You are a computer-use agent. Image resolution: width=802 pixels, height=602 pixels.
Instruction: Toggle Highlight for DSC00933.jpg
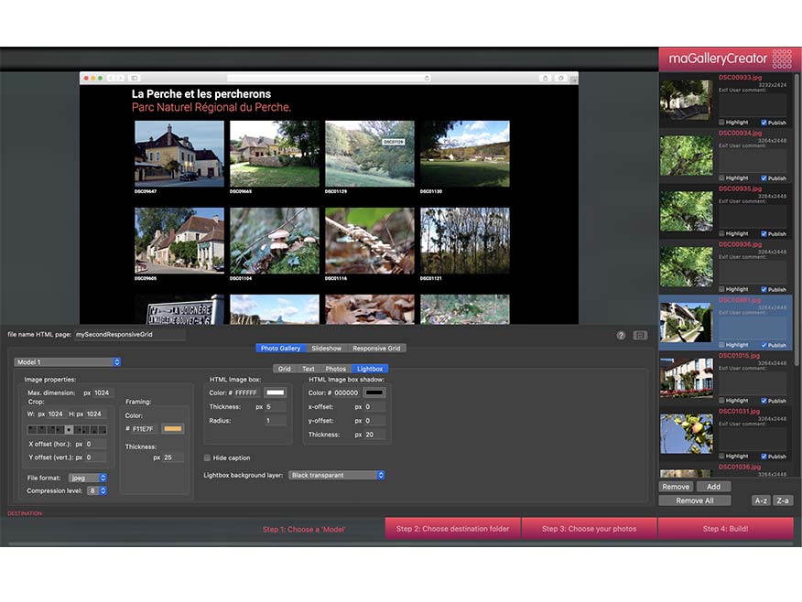(722, 122)
